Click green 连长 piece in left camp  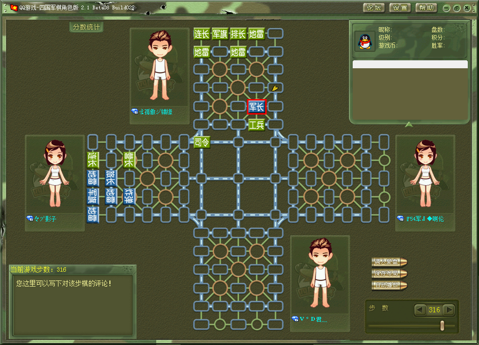(x=93, y=160)
